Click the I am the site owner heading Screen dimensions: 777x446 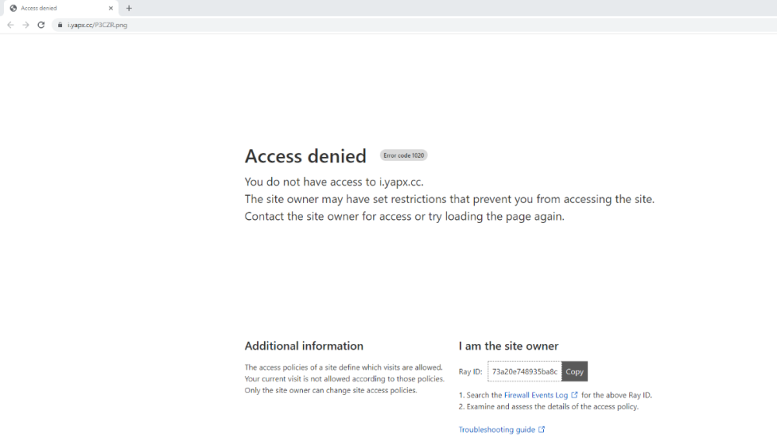[508, 346]
